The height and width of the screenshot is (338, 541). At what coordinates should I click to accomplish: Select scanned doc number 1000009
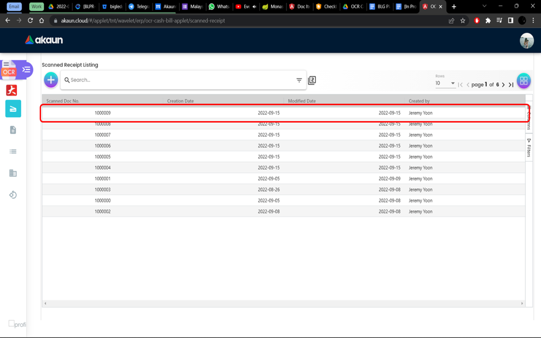[x=103, y=113]
